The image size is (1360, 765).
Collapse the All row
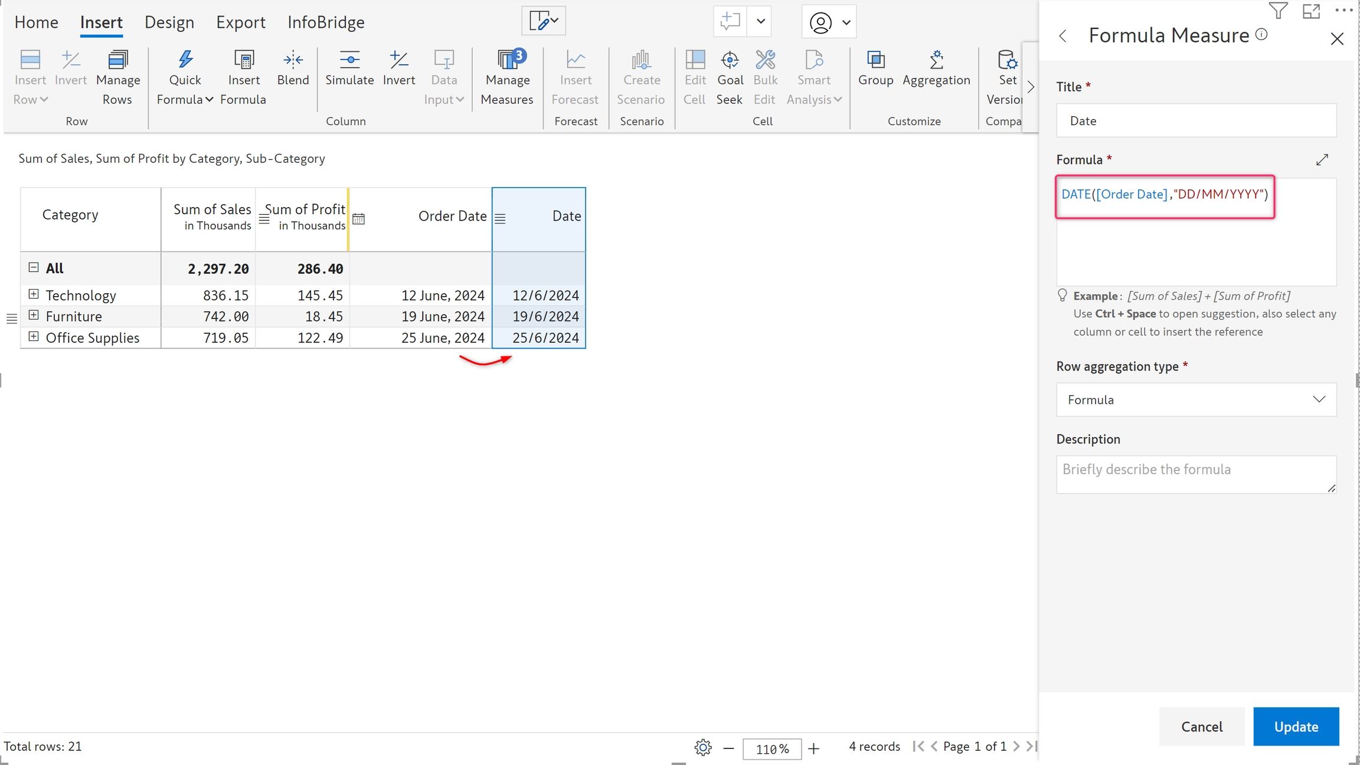34,267
